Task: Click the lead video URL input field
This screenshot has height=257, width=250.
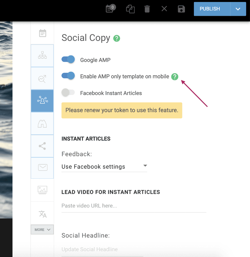Action: click(x=134, y=206)
